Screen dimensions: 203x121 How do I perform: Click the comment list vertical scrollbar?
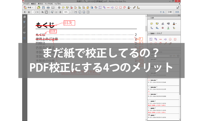(x=180, y=89)
